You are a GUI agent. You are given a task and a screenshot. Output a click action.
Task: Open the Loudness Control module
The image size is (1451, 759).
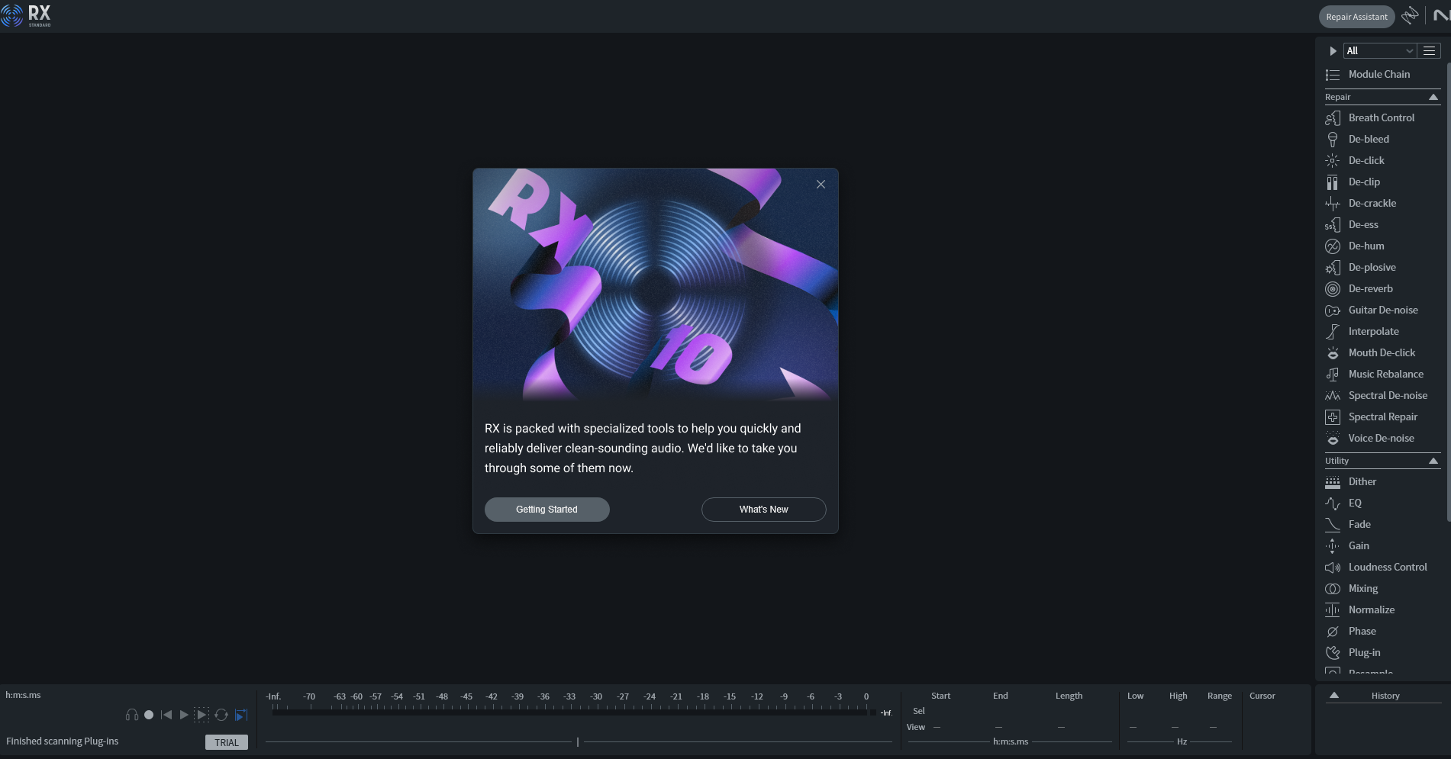tap(1381, 567)
